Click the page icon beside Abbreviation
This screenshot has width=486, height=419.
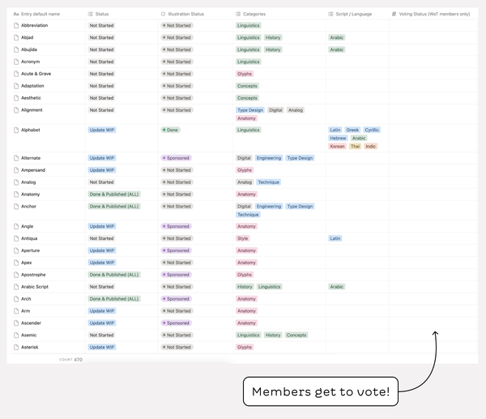(x=16, y=26)
